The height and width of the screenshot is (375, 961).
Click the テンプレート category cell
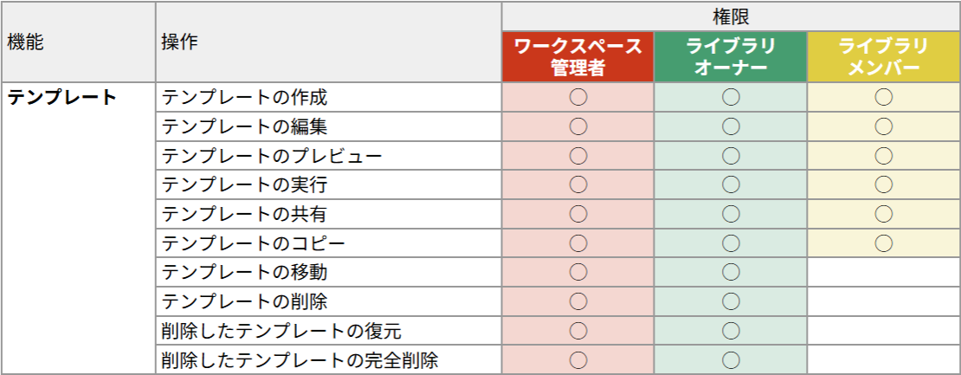coord(62,97)
